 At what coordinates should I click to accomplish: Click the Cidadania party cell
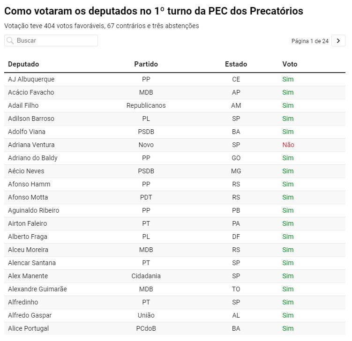pos(146,276)
